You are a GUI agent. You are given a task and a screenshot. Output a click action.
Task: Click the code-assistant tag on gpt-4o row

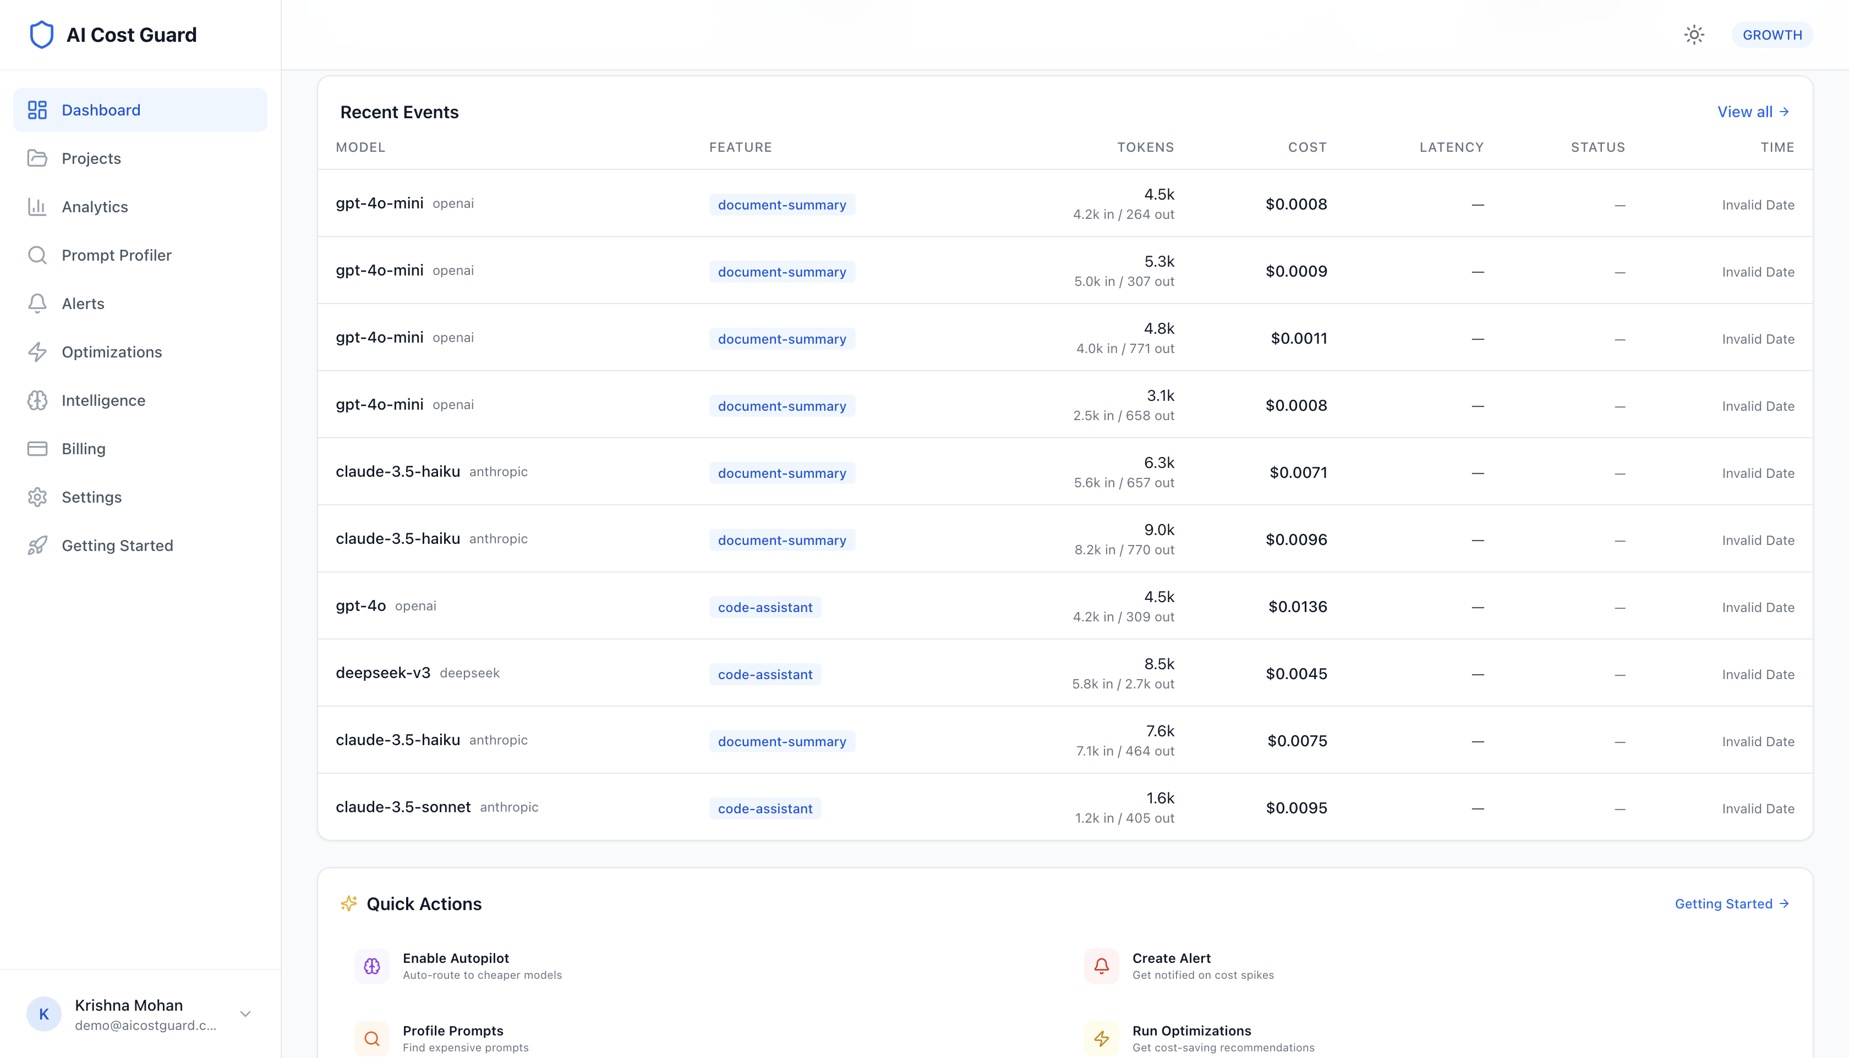(764, 607)
